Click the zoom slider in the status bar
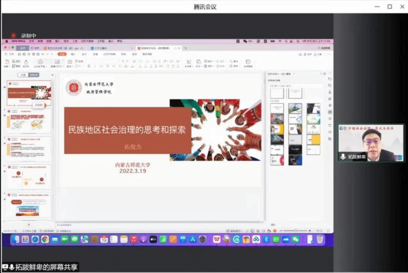408x273 pixels. point(295,231)
